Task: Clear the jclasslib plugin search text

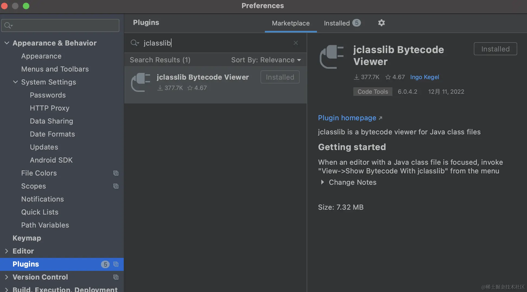Action: pyautogui.click(x=296, y=43)
